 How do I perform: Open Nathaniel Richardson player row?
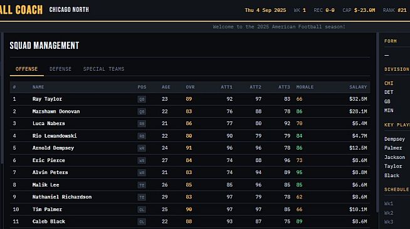click(x=190, y=197)
